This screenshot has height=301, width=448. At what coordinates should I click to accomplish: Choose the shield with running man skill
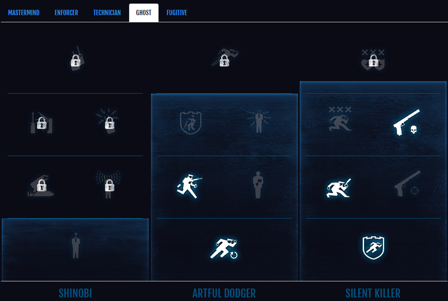(373, 247)
